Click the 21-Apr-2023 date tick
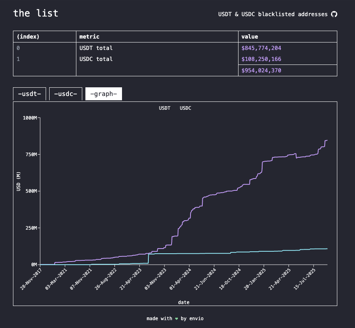The width and height of the screenshot is (355, 328). (x=130, y=279)
